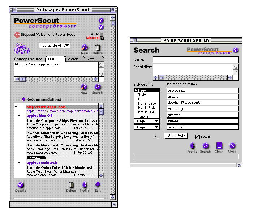Image resolution: width=253 pixels, height=217 pixels.
Task: Click the More... button in recommendations
Action: (36, 158)
